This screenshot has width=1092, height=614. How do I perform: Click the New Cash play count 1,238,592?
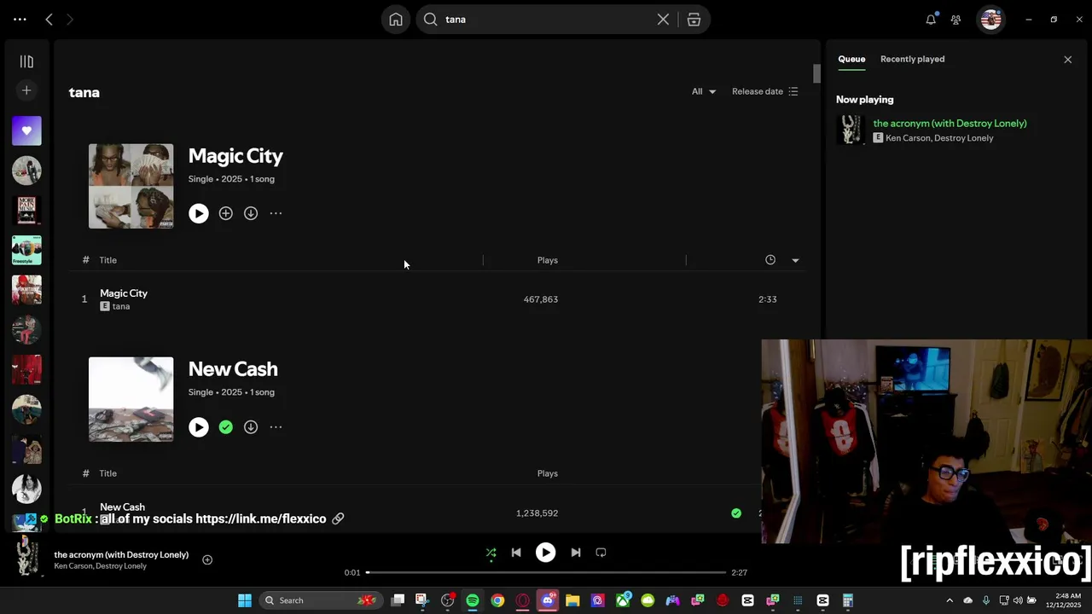coord(537,513)
